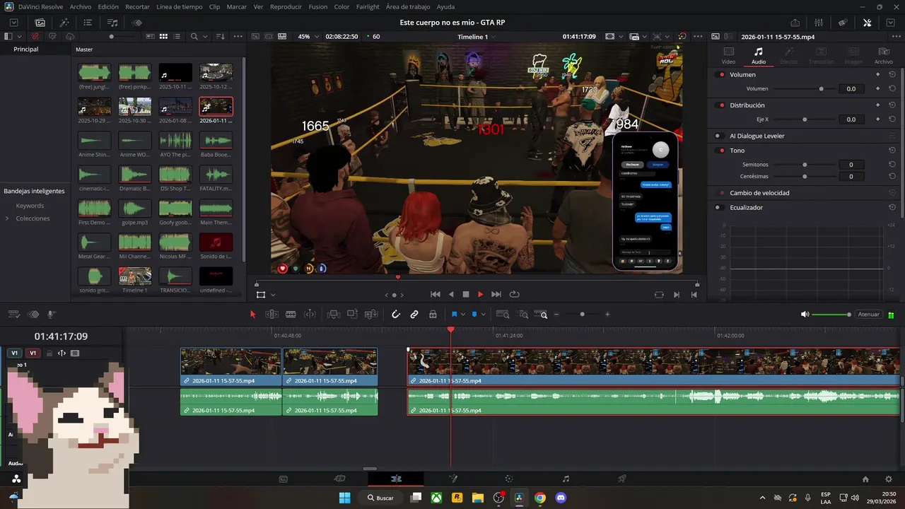The image size is (905, 509).
Task: Open the Línea de tiempo menu
Action: pyautogui.click(x=180, y=6)
